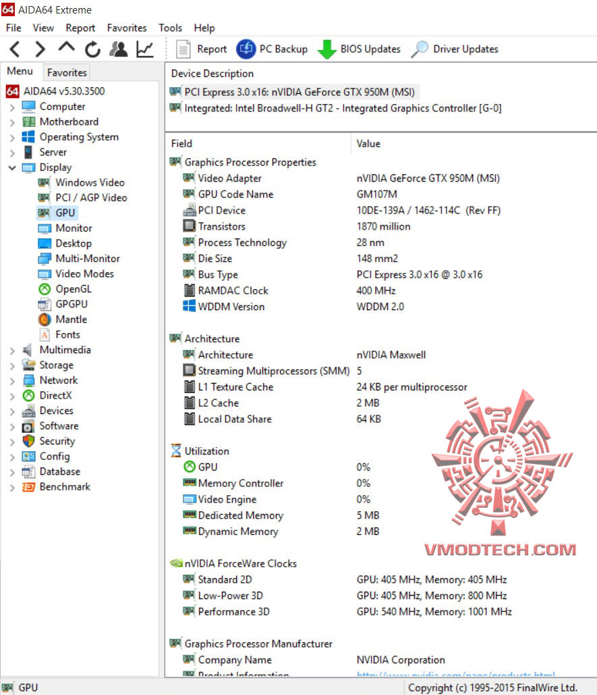The height and width of the screenshot is (695, 597).
Task: Click the Security shield icon
Action: 28,441
